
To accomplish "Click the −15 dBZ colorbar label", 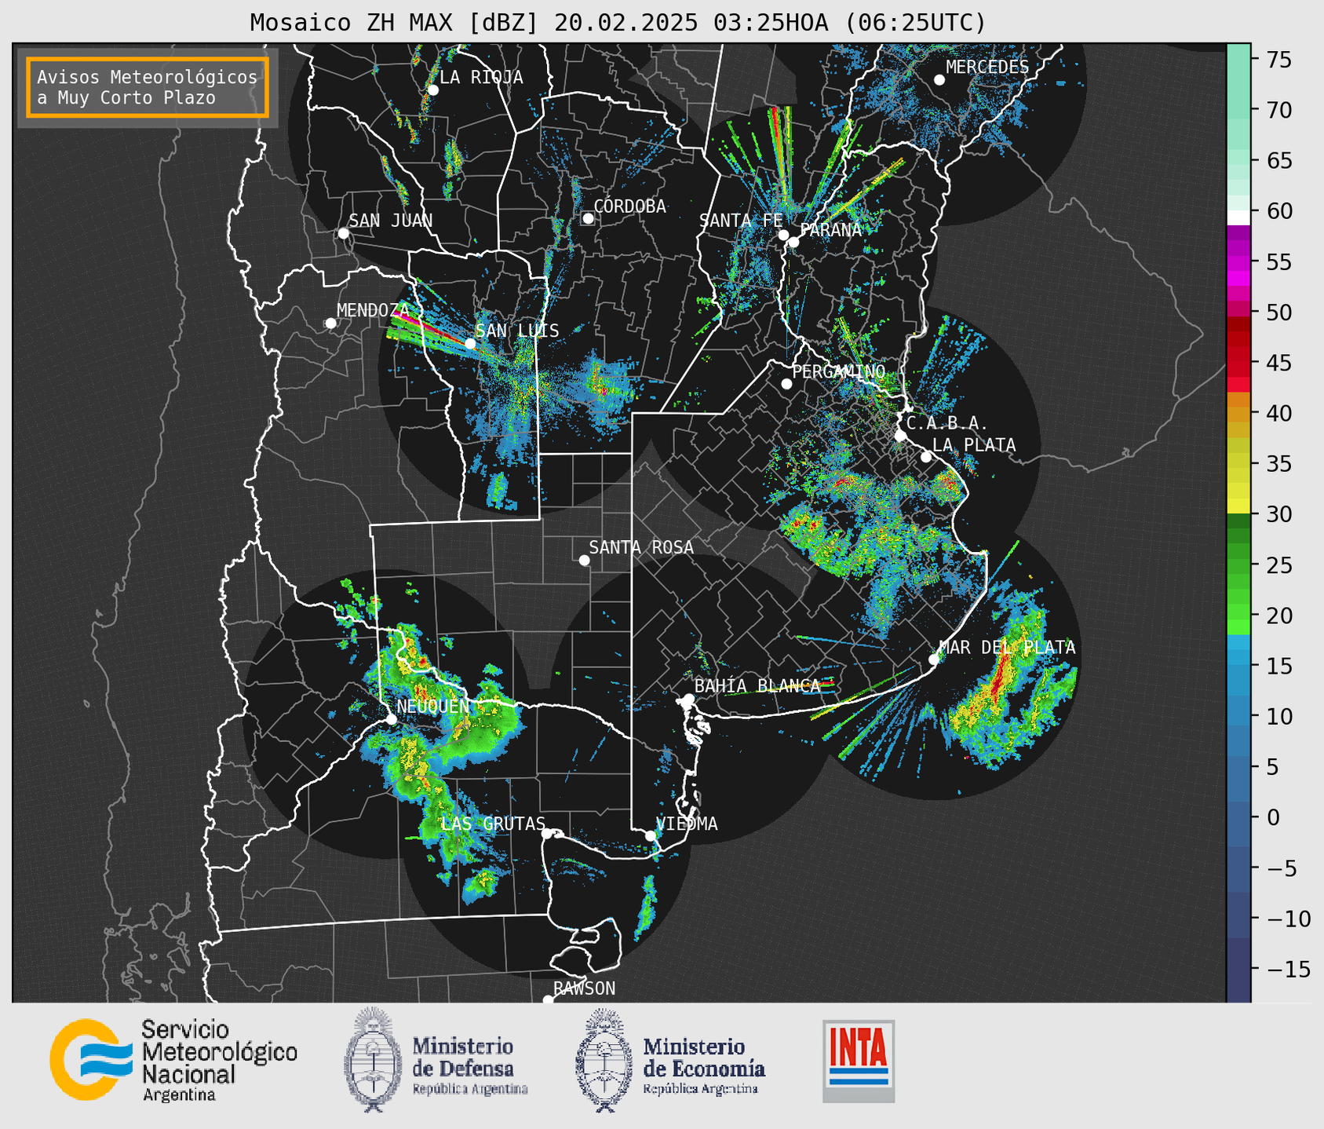I will 1288,970.
